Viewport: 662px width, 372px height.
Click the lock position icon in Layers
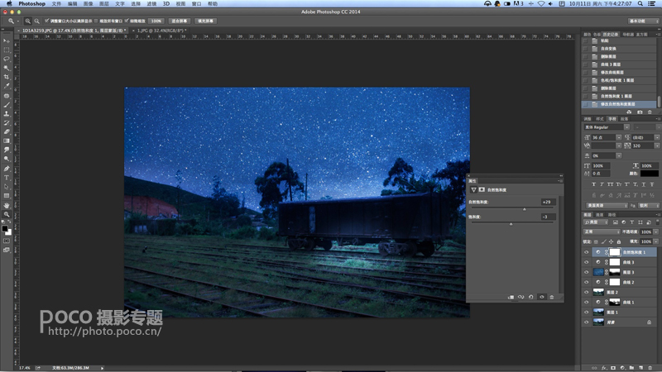[611, 241]
